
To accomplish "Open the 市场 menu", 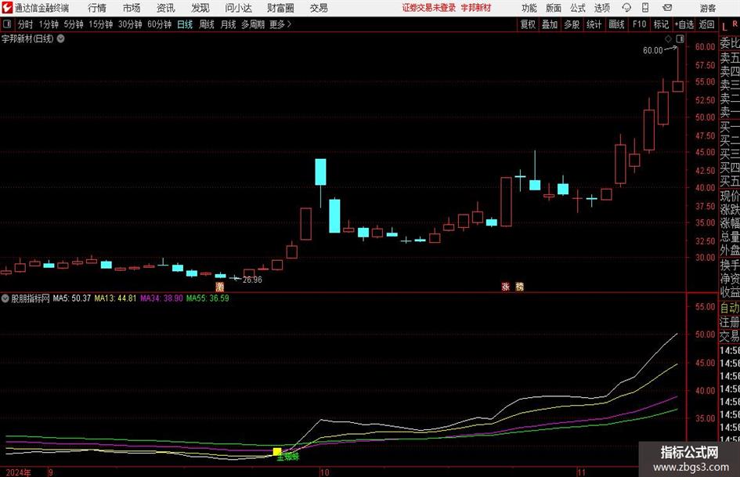I will (x=132, y=8).
